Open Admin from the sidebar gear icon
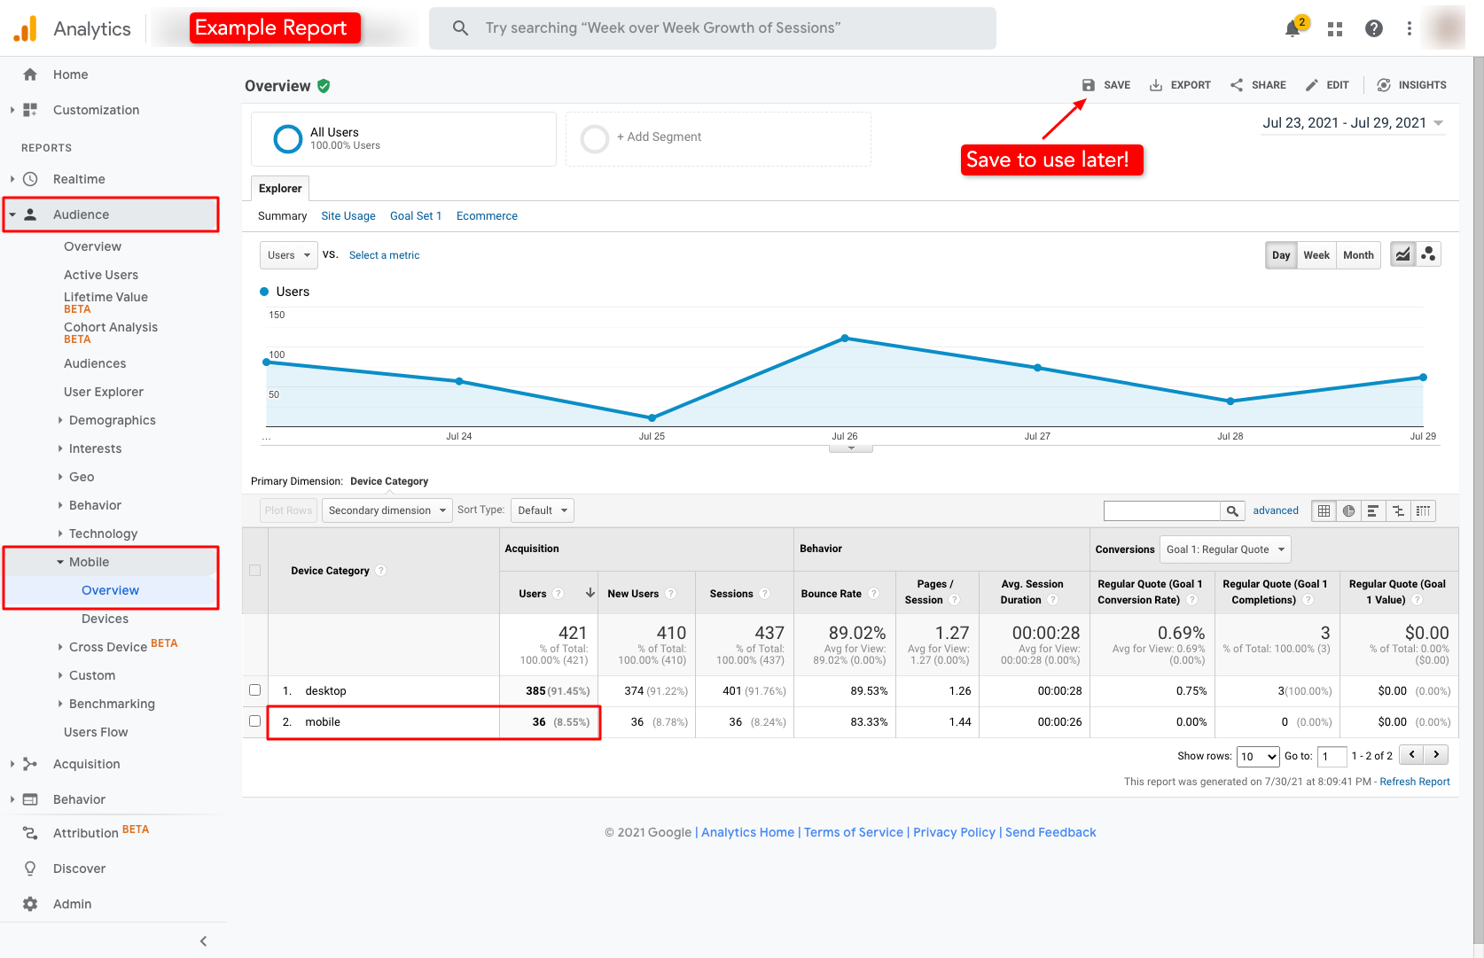This screenshot has height=958, width=1484. pos(29,903)
